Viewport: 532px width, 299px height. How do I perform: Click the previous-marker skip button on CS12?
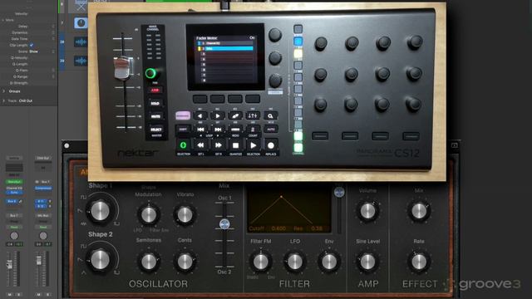(200, 130)
